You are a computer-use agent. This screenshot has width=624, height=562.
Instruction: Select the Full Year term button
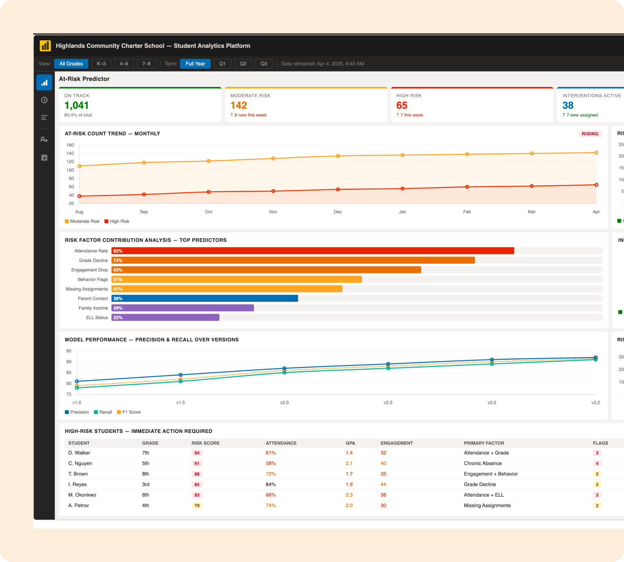pyautogui.click(x=195, y=63)
